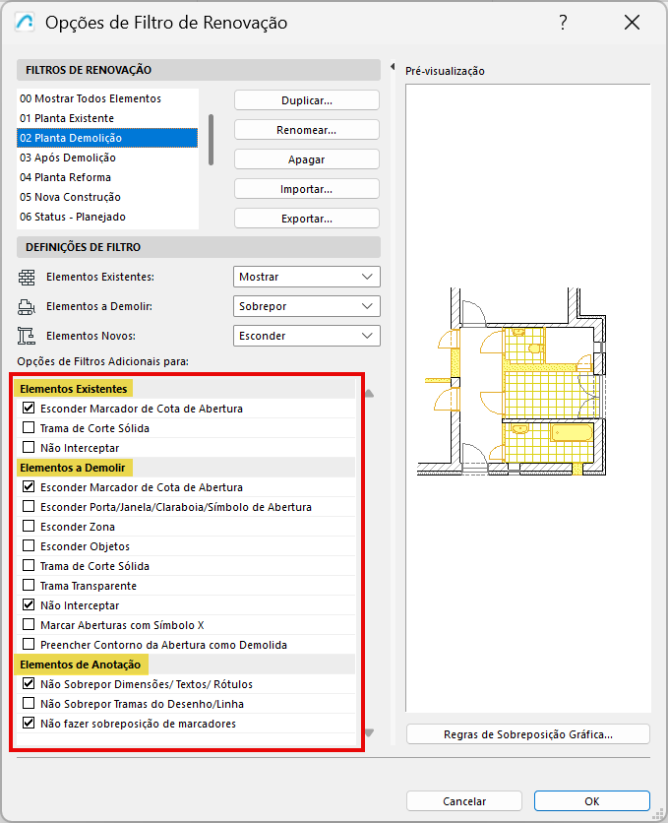
Task: Enable Esconder Zona checkbox
Action: click(29, 526)
